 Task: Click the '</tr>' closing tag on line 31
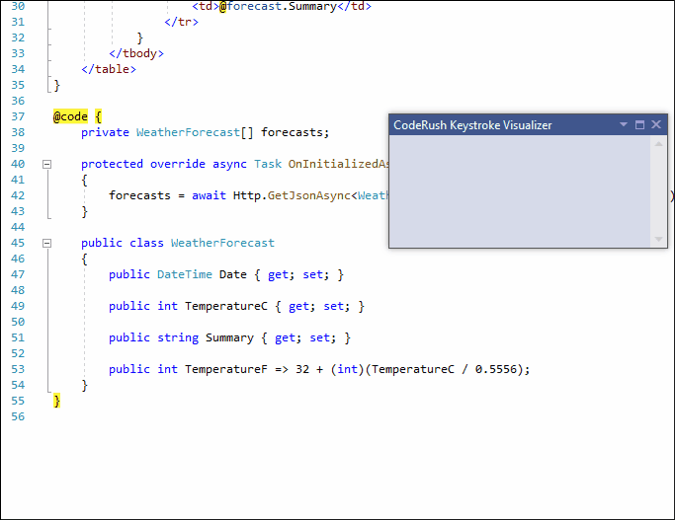coord(181,22)
